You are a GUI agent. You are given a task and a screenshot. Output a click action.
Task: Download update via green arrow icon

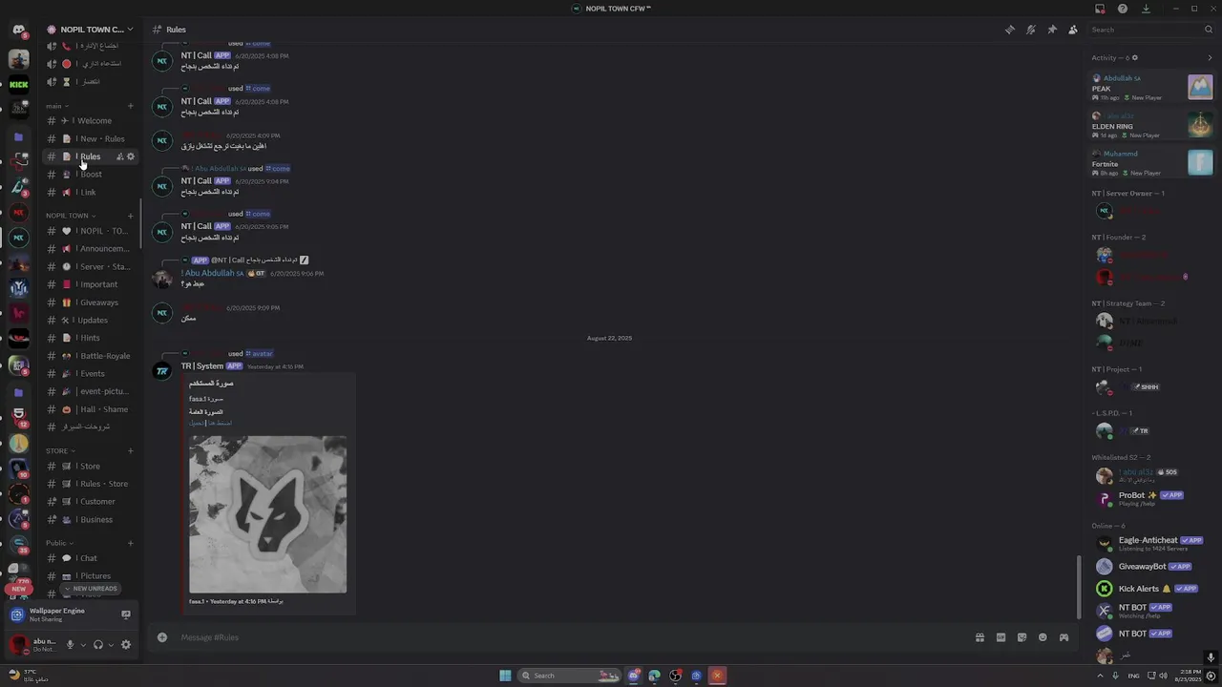coord(1146,9)
